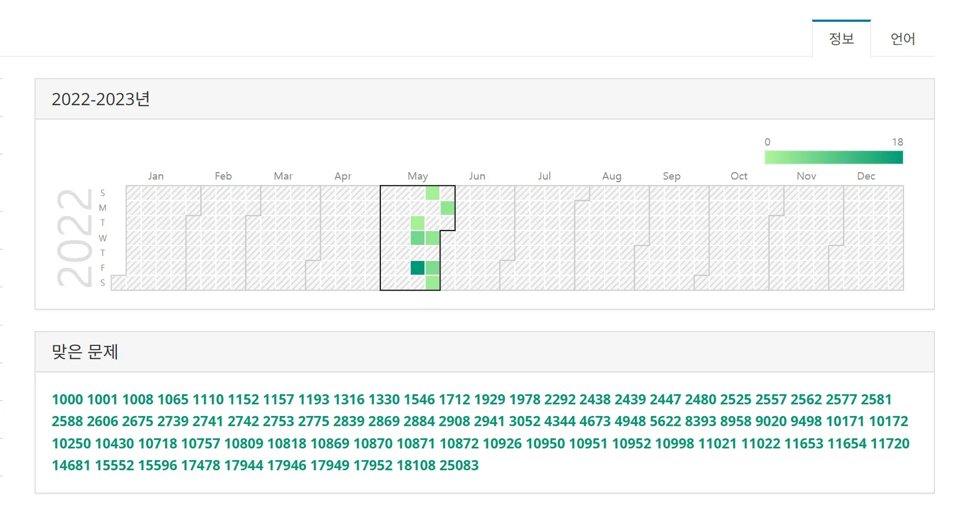Open solved problem 25083

[459, 465]
